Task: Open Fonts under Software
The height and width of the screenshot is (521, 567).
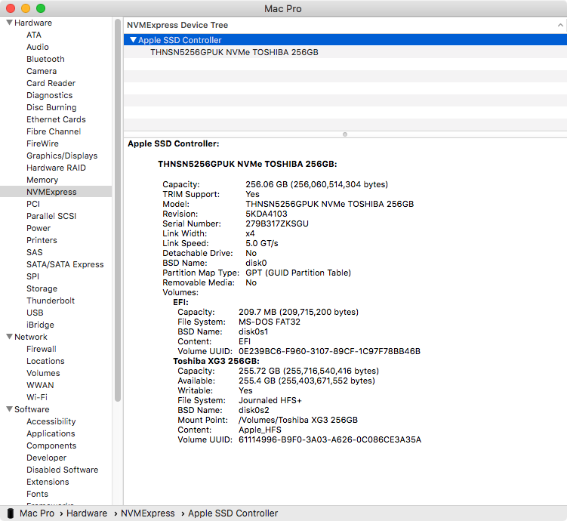Action: tap(37, 494)
